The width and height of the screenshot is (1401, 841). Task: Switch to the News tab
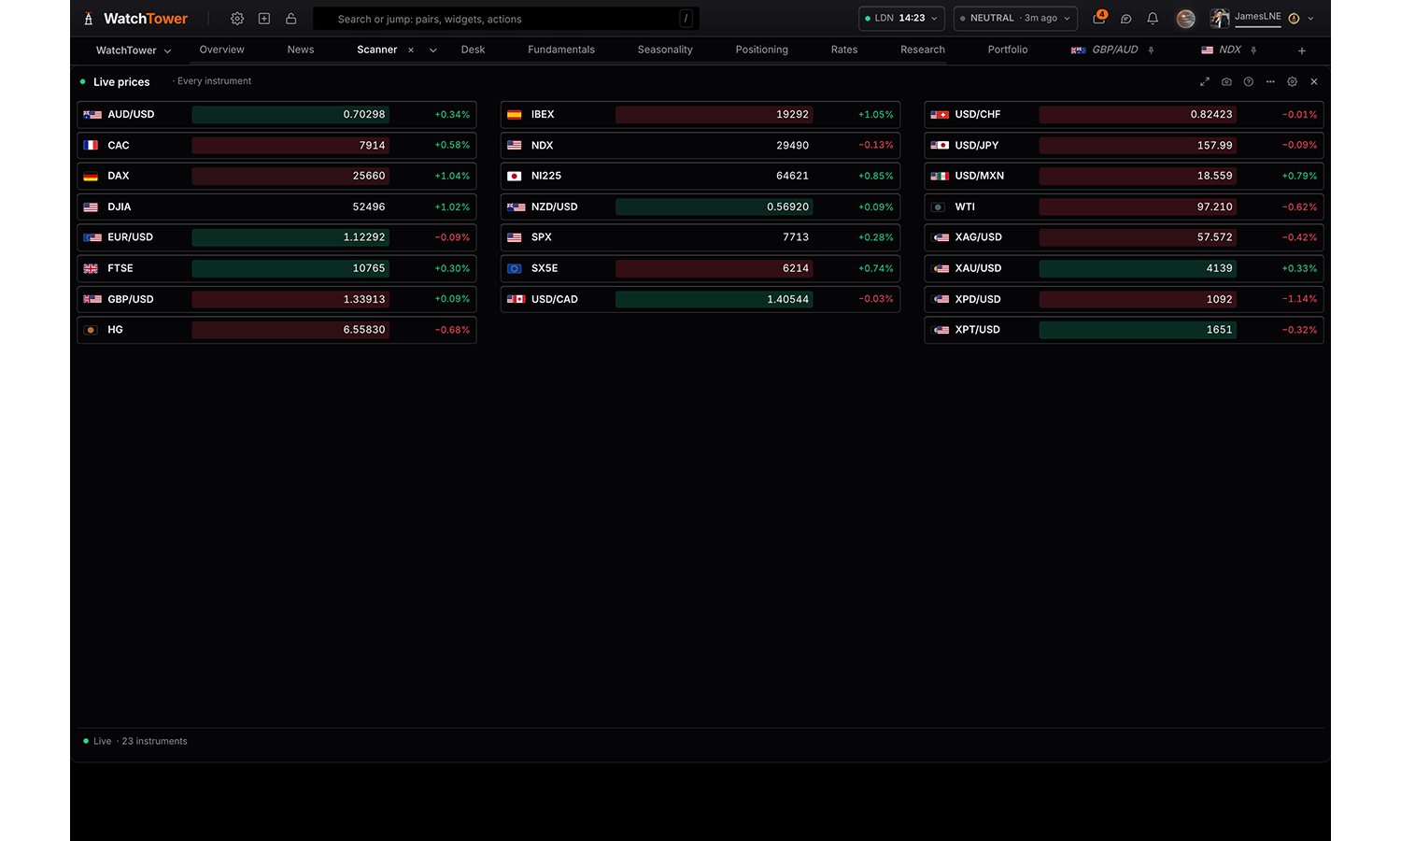pos(301,50)
